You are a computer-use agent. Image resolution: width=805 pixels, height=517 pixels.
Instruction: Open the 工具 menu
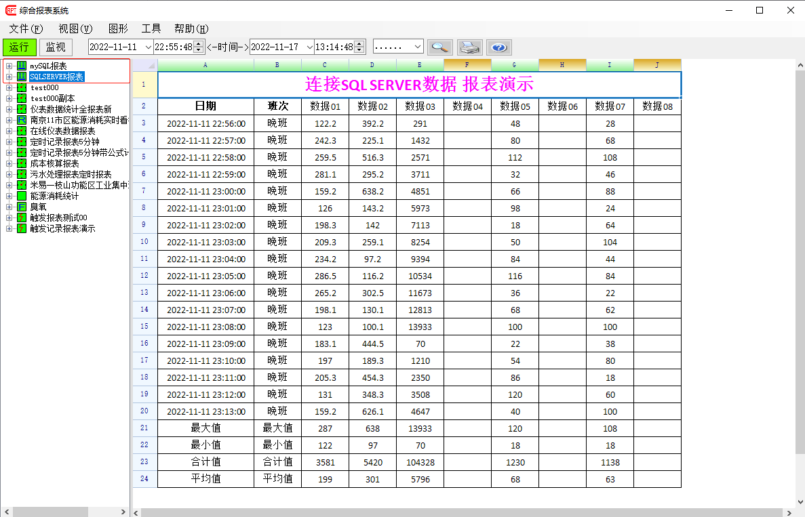pyautogui.click(x=151, y=28)
